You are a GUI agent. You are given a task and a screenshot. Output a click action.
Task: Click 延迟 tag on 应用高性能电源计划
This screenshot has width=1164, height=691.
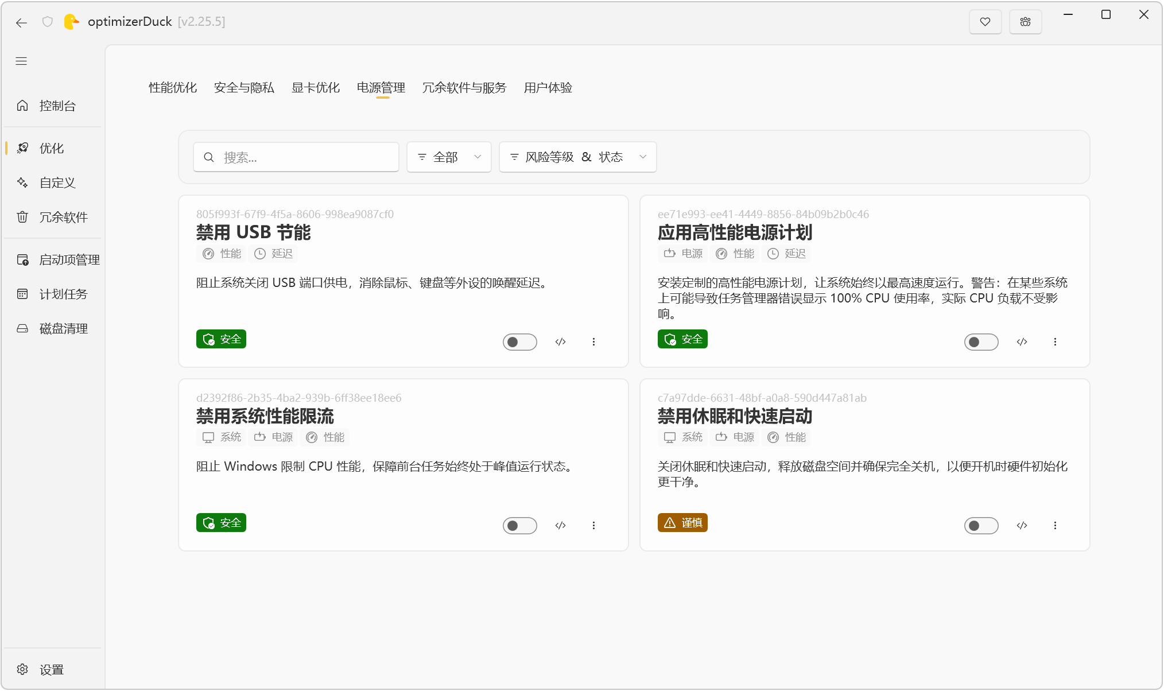tap(786, 254)
